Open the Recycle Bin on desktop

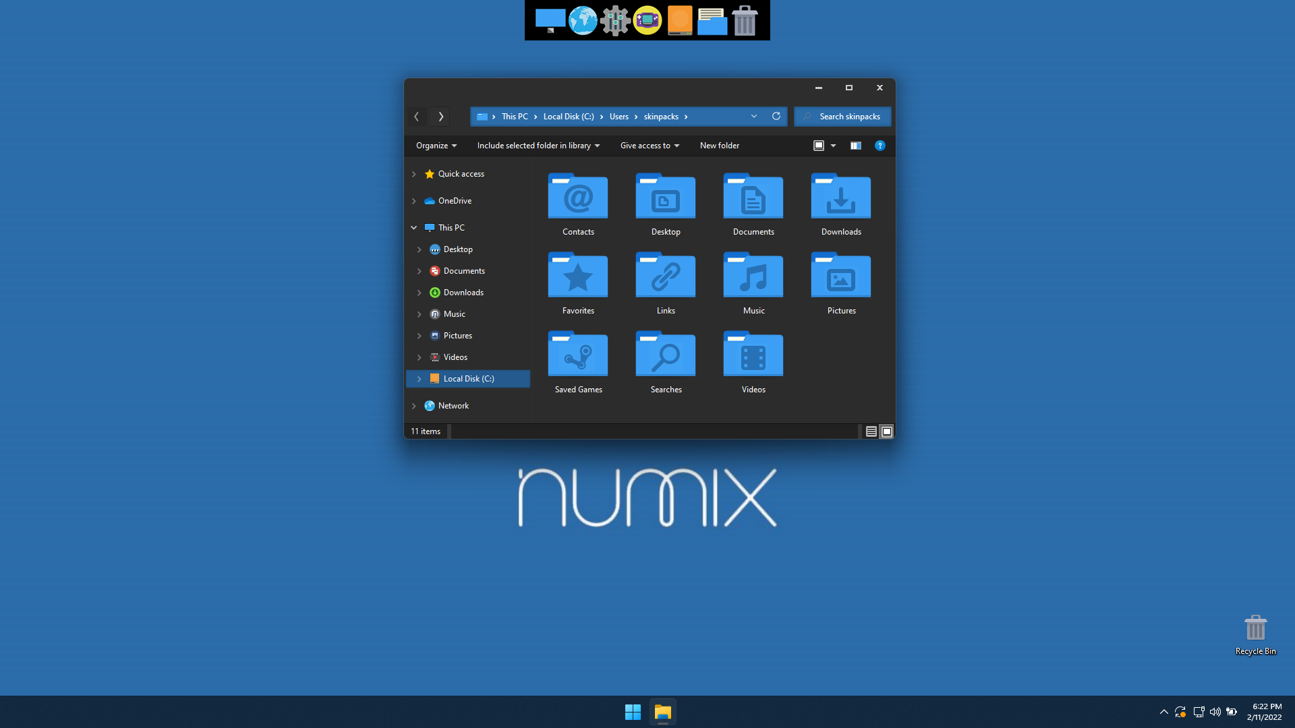[1255, 628]
